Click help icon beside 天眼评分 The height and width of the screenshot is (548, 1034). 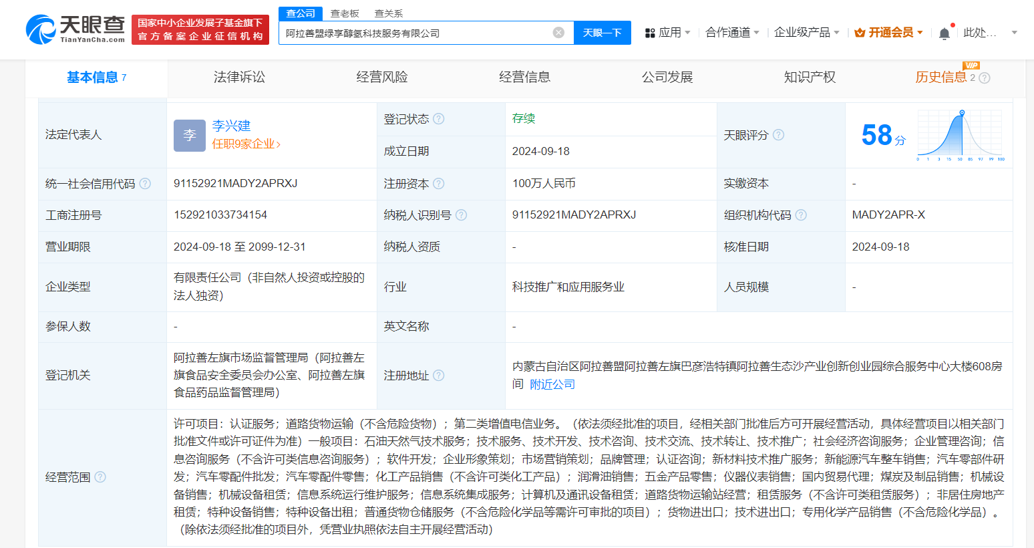778,135
